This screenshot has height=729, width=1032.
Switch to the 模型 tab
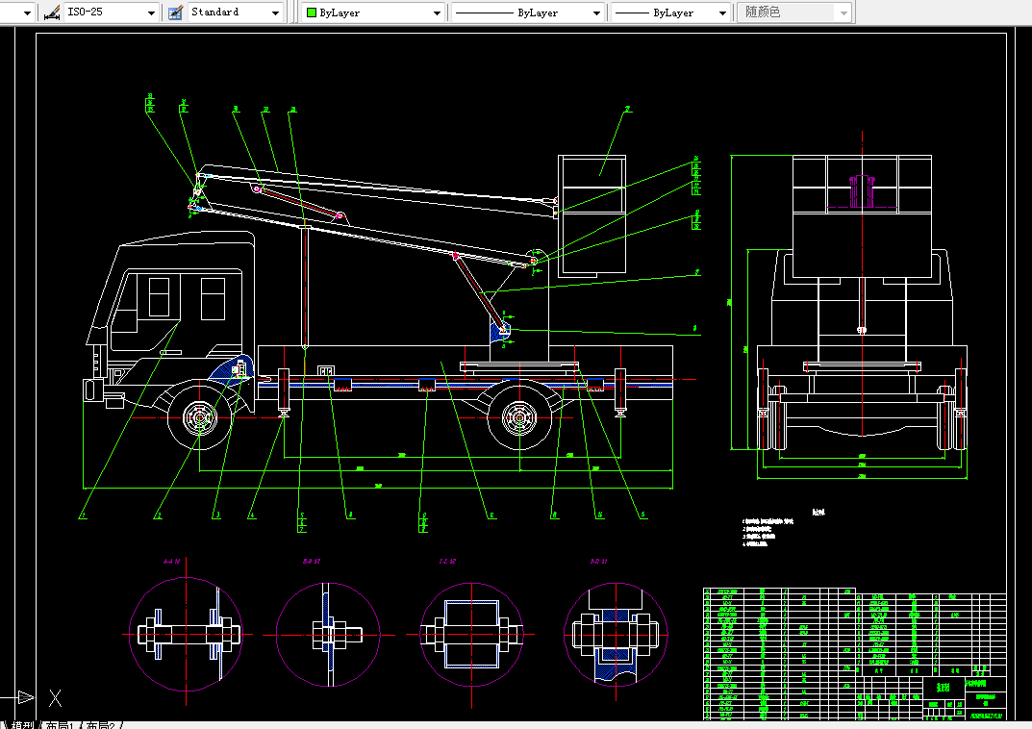pos(22,725)
